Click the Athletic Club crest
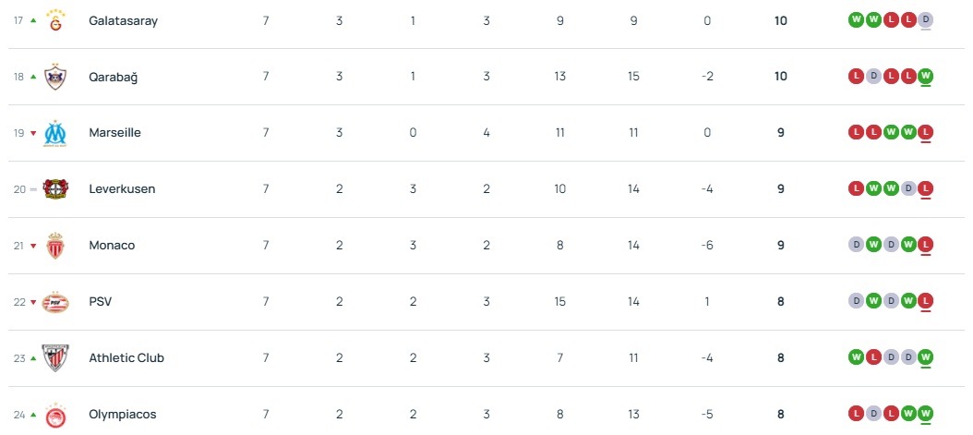 coord(55,358)
